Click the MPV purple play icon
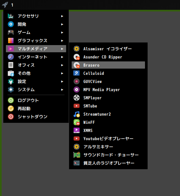The image size is (180, 196). click(77, 90)
